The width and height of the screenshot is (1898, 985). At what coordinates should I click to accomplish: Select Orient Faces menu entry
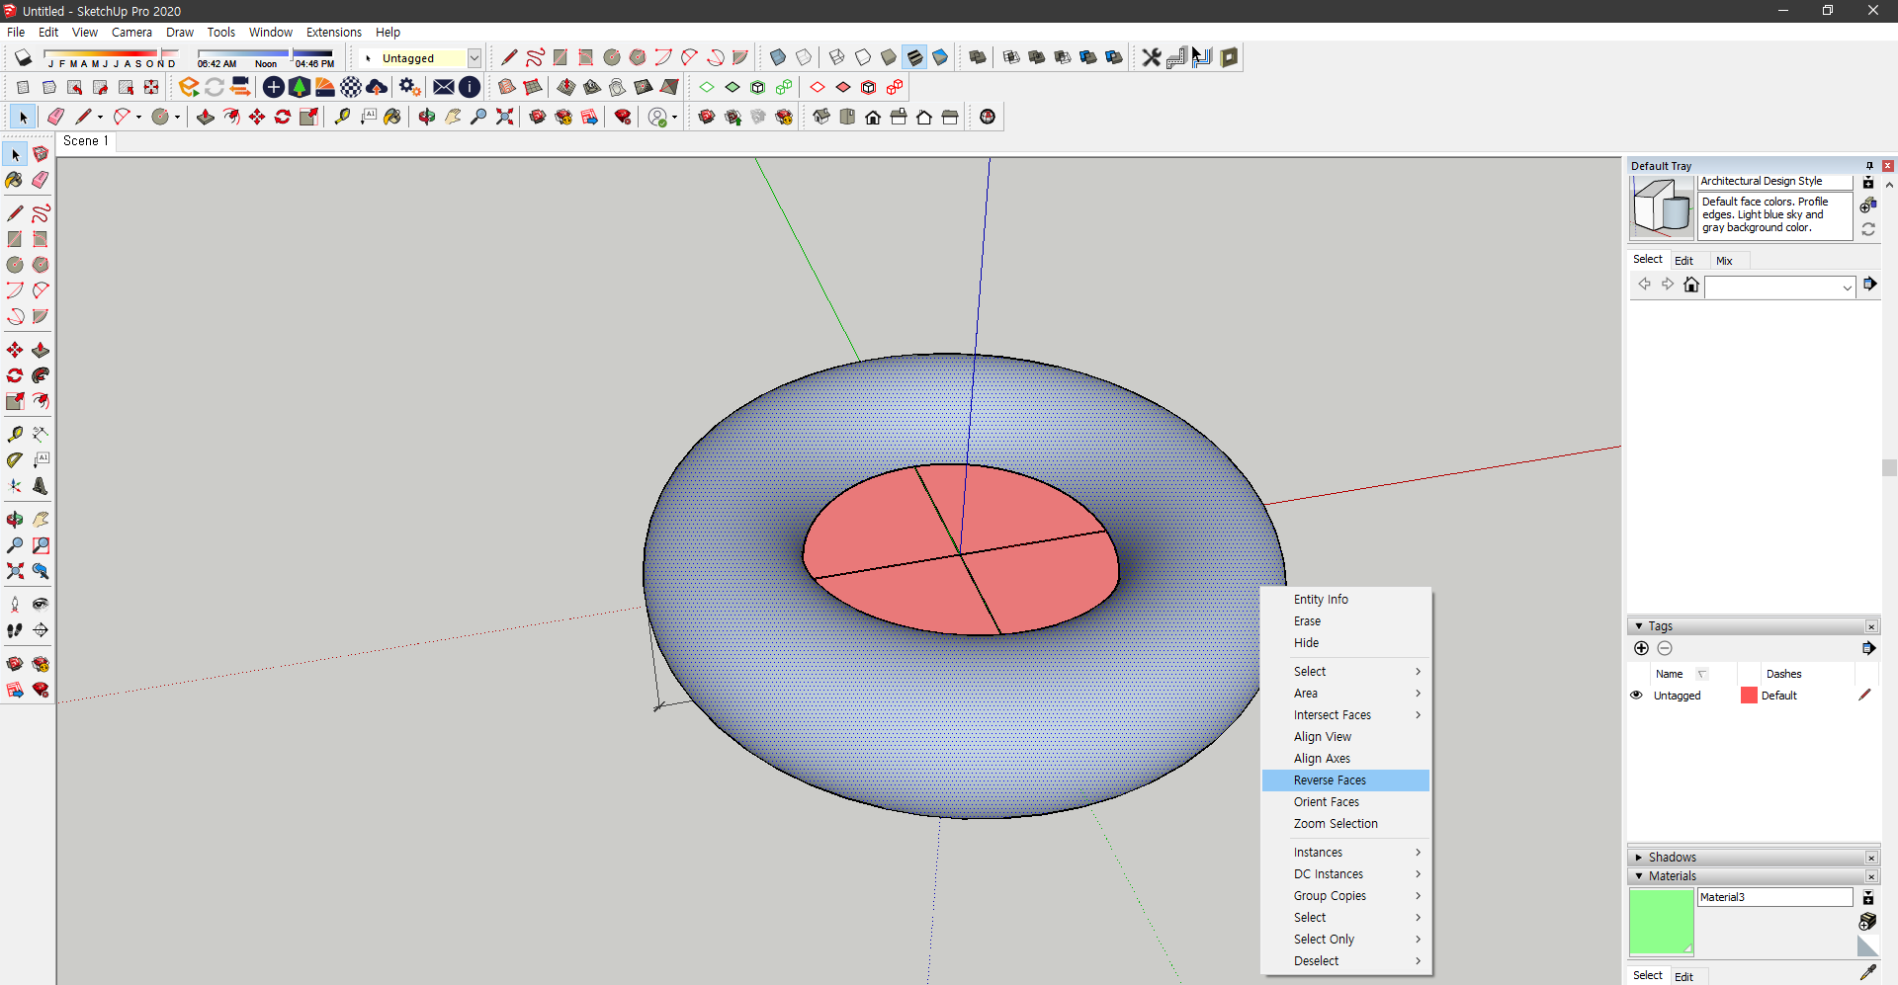click(x=1345, y=802)
